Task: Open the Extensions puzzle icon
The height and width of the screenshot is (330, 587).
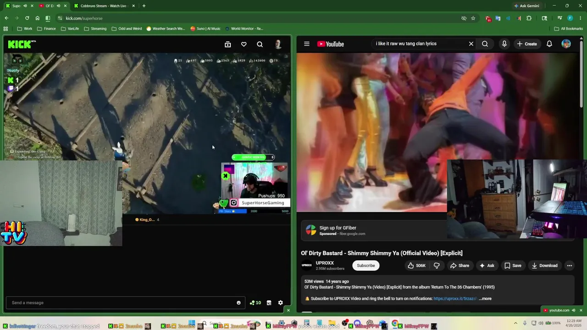Action: [529, 18]
